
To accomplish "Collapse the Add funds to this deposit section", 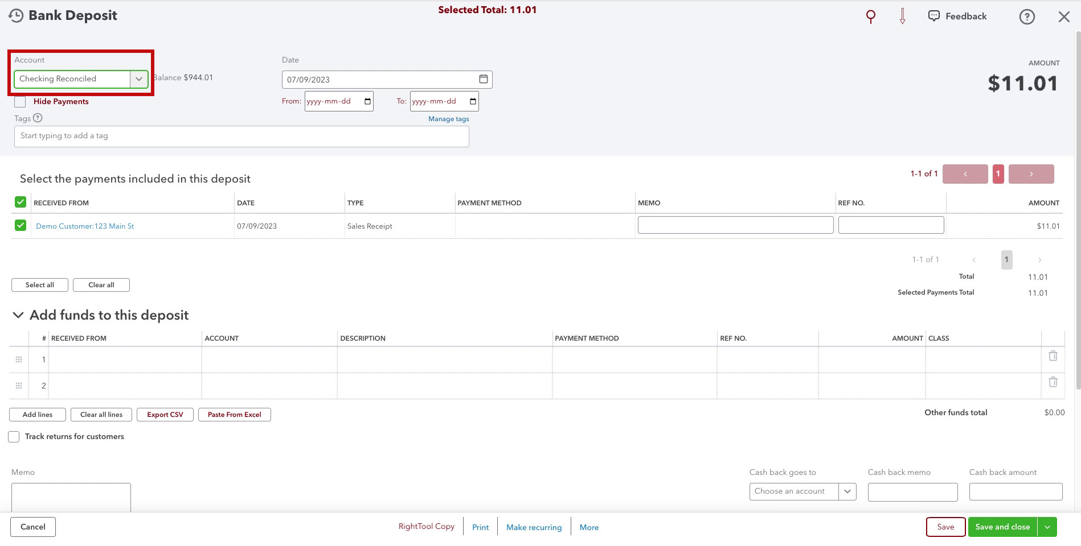I will [18, 315].
